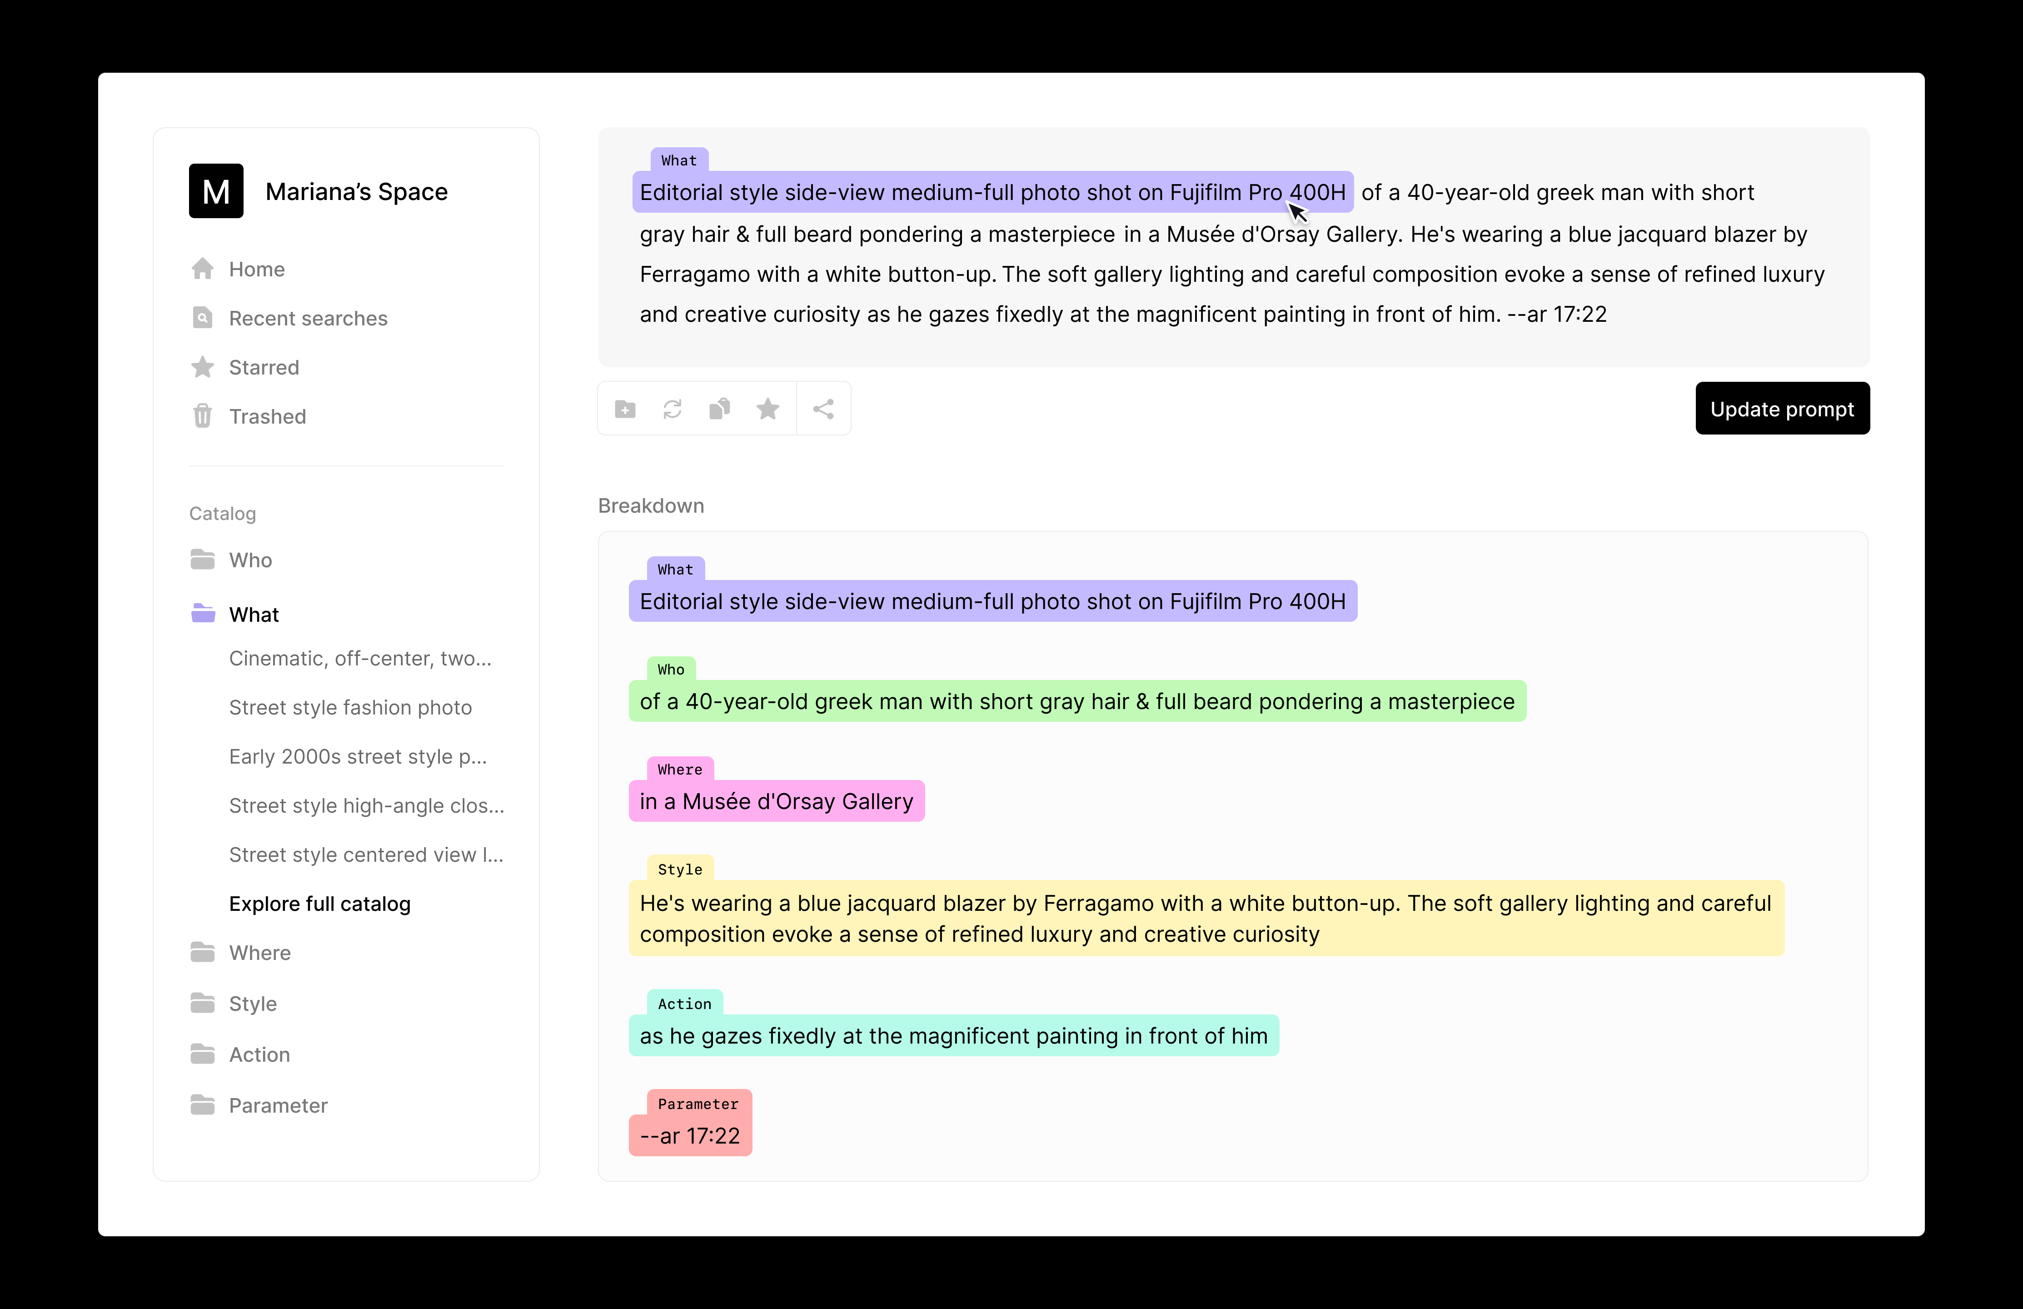The height and width of the screenshot is (1309, 2023).
Task: Click the Recent searches magnifier icon
Action: pos(203,317)
